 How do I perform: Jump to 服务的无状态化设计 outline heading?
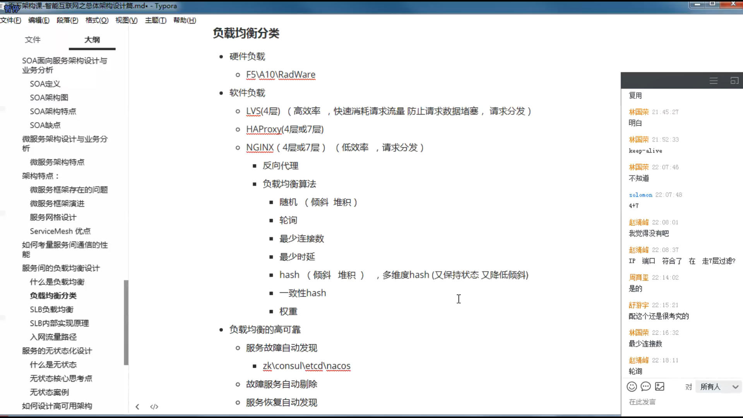[x=57, y=351]
